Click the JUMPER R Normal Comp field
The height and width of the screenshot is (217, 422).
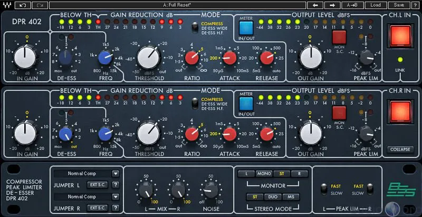(x=82, y=197)
